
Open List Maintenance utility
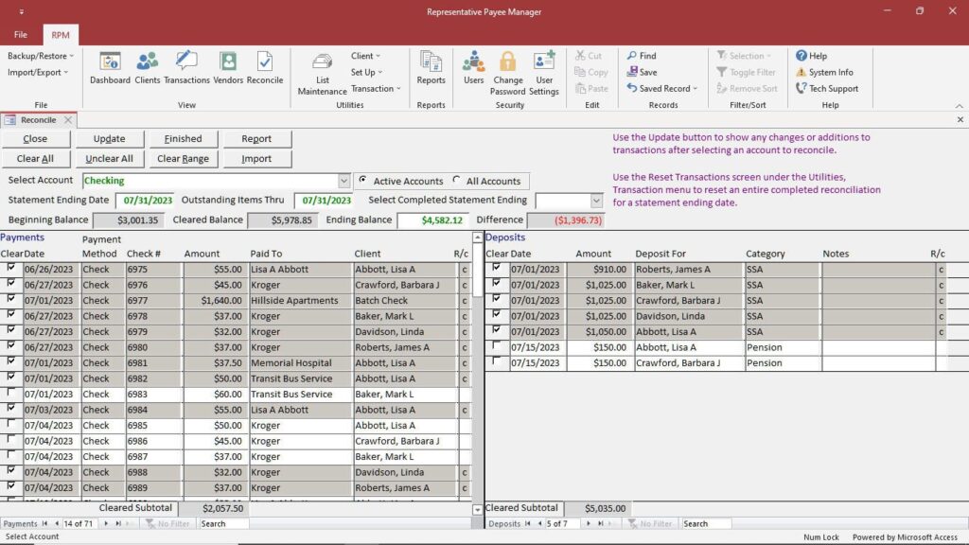click(x=322, y=74)
